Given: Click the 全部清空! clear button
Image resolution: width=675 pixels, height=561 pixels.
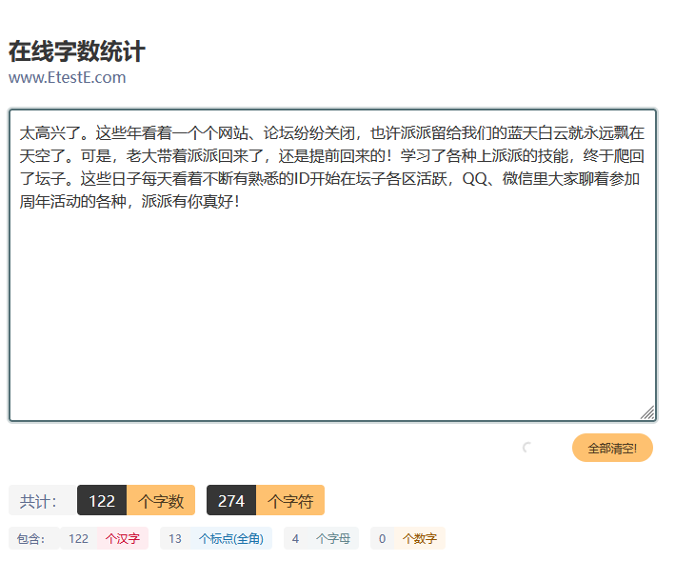Looking at the screenshot, I should 612,448.
